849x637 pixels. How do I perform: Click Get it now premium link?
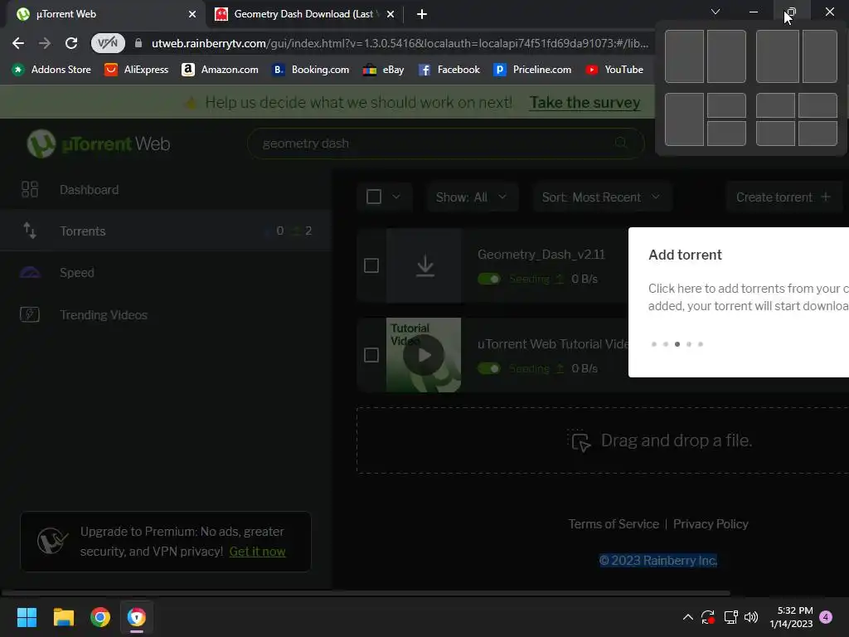[x=257, y=552]
